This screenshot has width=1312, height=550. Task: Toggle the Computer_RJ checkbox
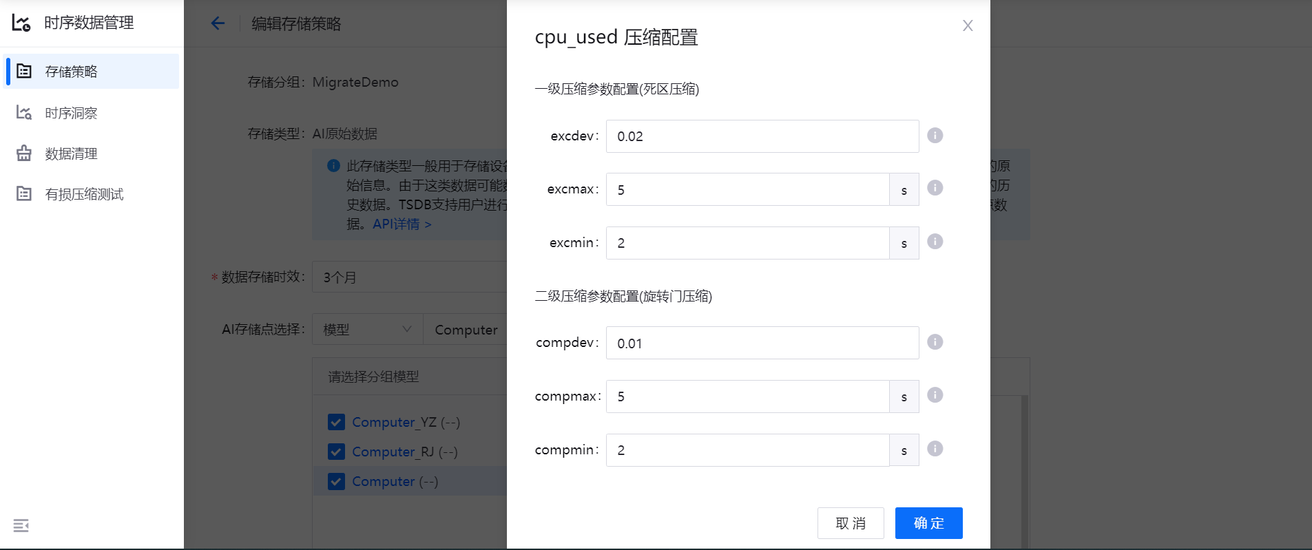click(x=336, y=452)
